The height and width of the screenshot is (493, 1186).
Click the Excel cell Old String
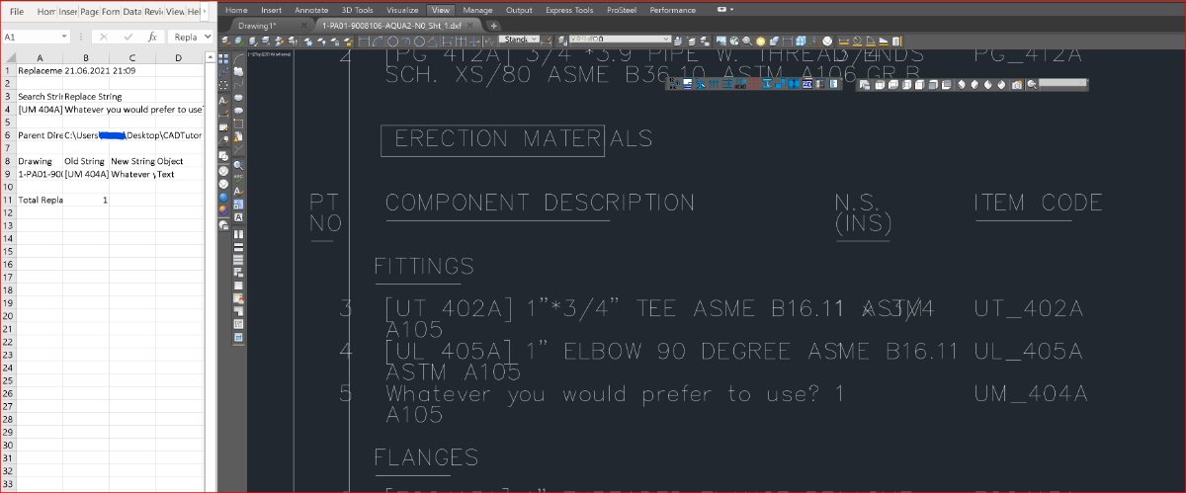[86, 161]
